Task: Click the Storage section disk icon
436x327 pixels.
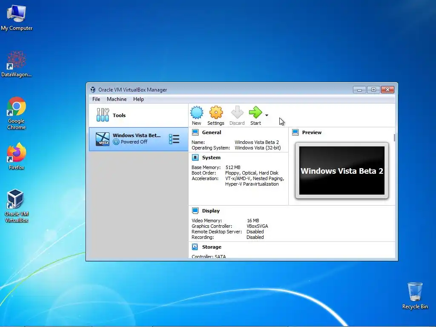Action: pyautogui.click(x=195, y=247)
